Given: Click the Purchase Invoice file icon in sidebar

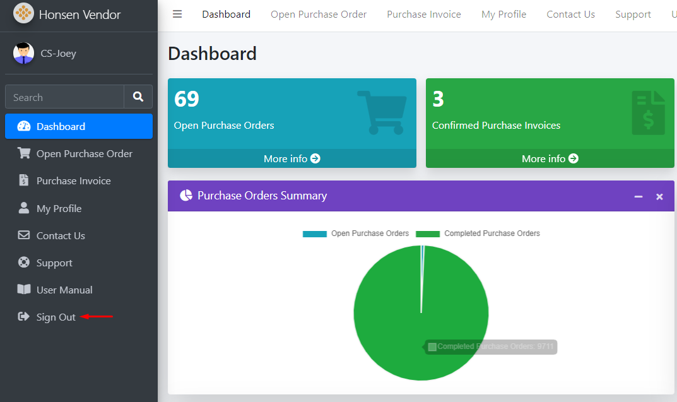Looking at the screenshot, I should click(24, 180).
